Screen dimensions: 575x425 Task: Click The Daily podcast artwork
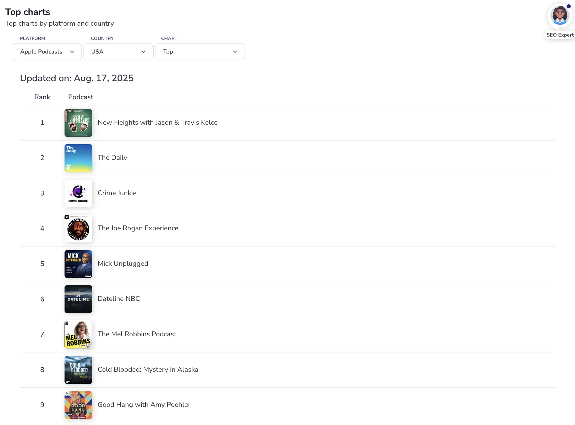[x=78, y=158]
